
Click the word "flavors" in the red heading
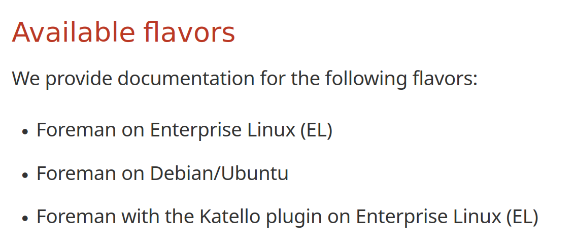point(189,32)
